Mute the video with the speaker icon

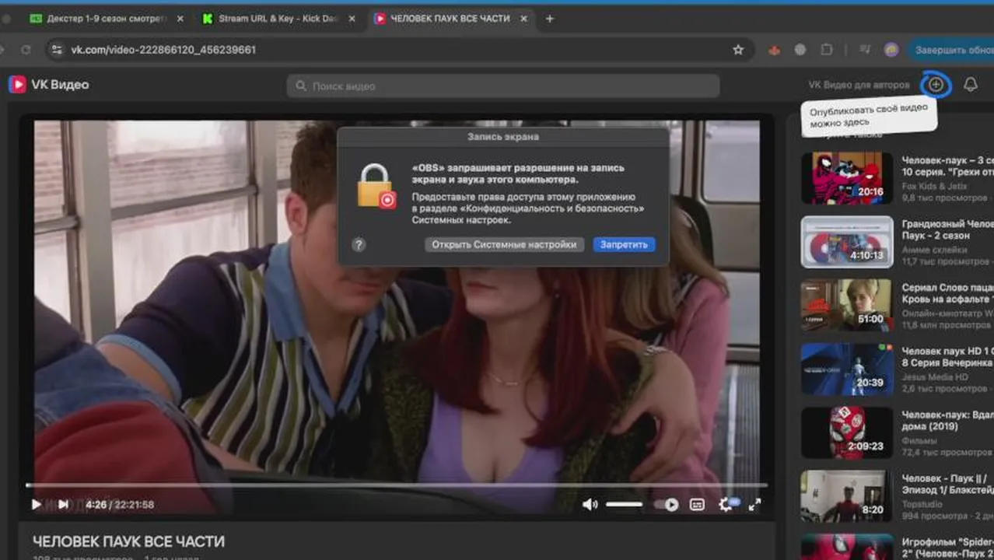pyautogui.click(x=590, y=504)
